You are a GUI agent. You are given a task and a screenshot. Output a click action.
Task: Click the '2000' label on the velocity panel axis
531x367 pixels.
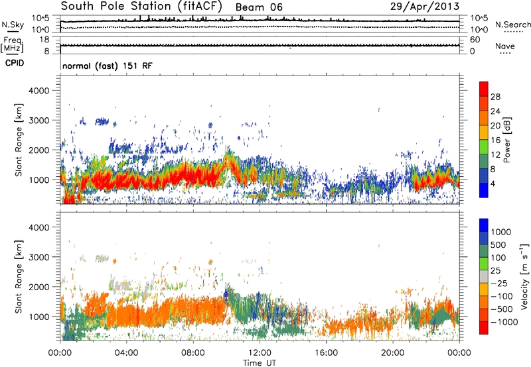[x=39, y=287]
